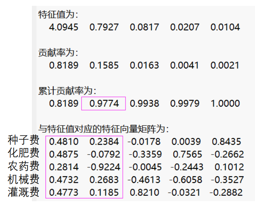The image size is (255, 207).
Task: Select matrix value -0.2662
Action: coord(227,154)
